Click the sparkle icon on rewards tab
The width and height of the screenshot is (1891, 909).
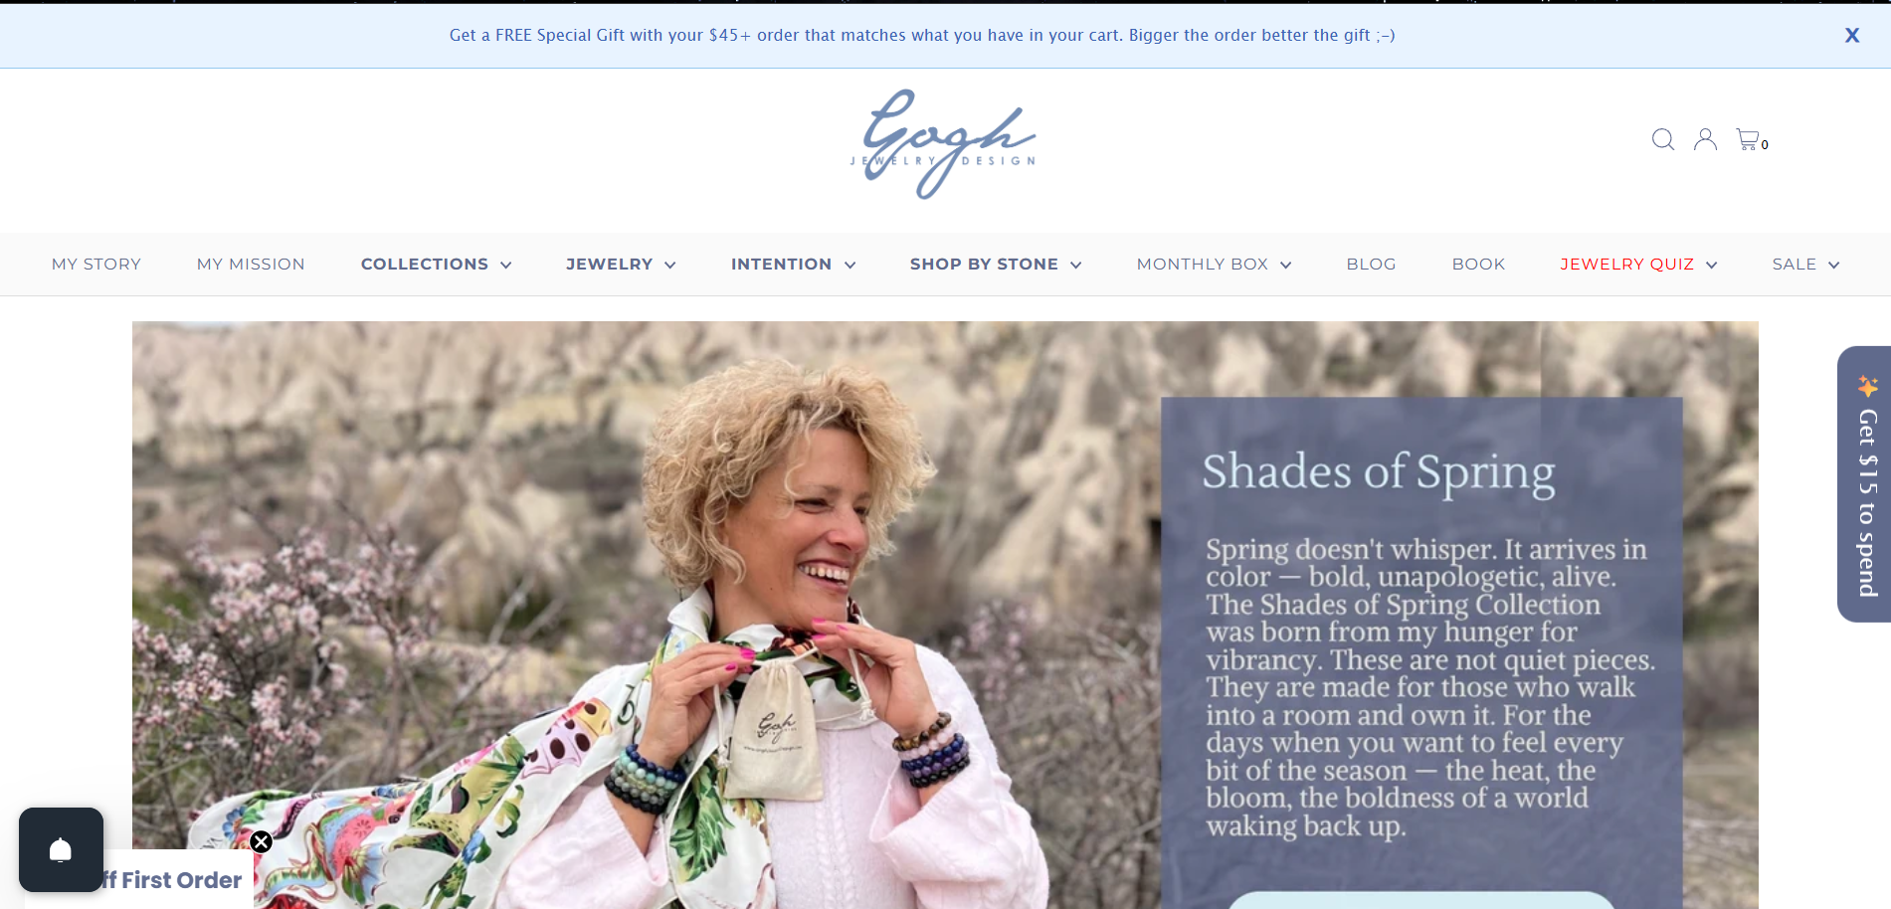coord(1867,386)
